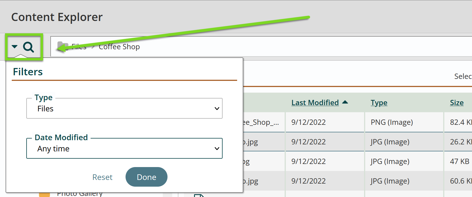The height and width of the screenshot is (197, 472).
Task: Click the Photo Gallery folder icon
Action: 44,194
